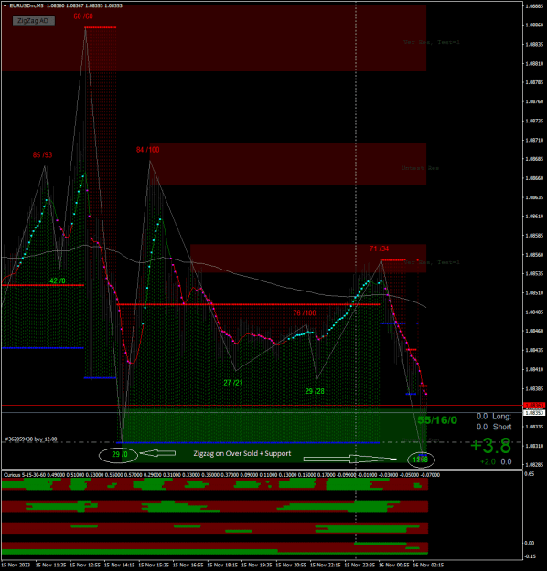Select the green 42 /0 zigzag label

(x=58, y=280)
